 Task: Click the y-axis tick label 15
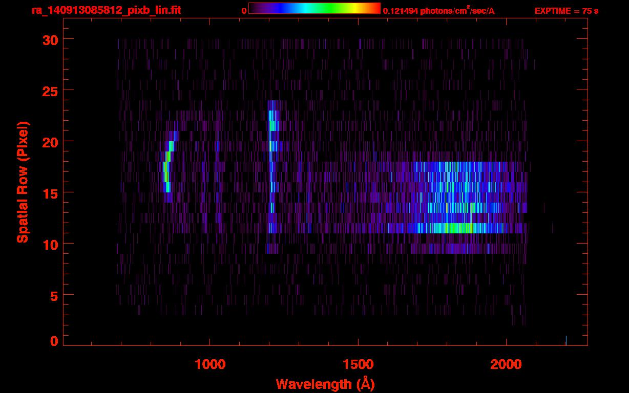coord(50,193)
